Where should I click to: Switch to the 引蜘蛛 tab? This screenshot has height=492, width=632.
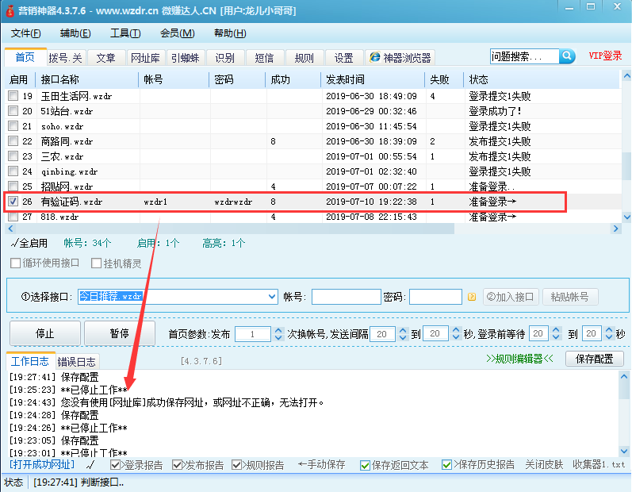click(185, 58)
